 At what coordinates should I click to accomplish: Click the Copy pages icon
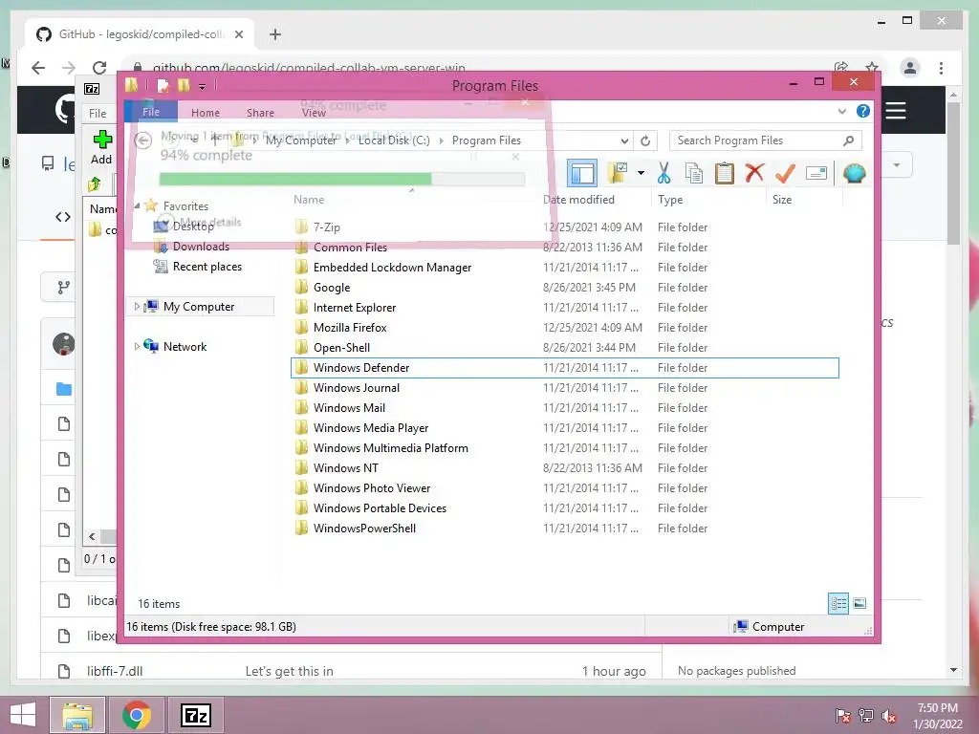point(694,173)
